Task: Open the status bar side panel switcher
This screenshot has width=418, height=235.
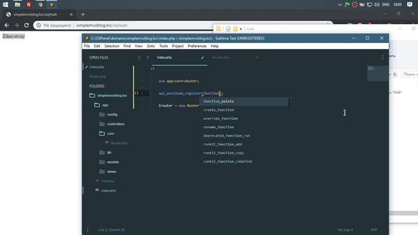Action: coord(88,230)
